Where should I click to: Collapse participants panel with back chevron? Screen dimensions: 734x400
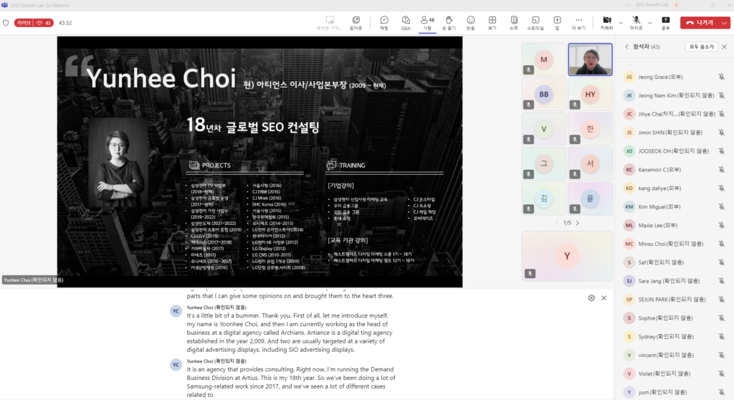tap(626, 47)
